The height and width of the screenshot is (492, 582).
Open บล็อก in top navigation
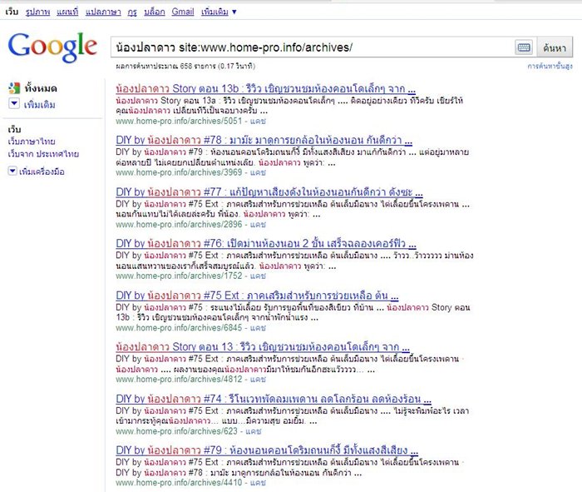[x=155, y=12]
